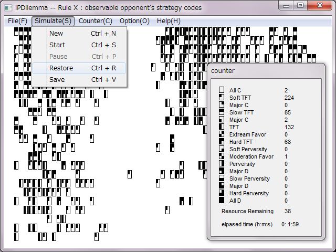Screen dimensions: 336x252
Task: Click the icon beside Major C count 0
Action: (x=222, y=104)
